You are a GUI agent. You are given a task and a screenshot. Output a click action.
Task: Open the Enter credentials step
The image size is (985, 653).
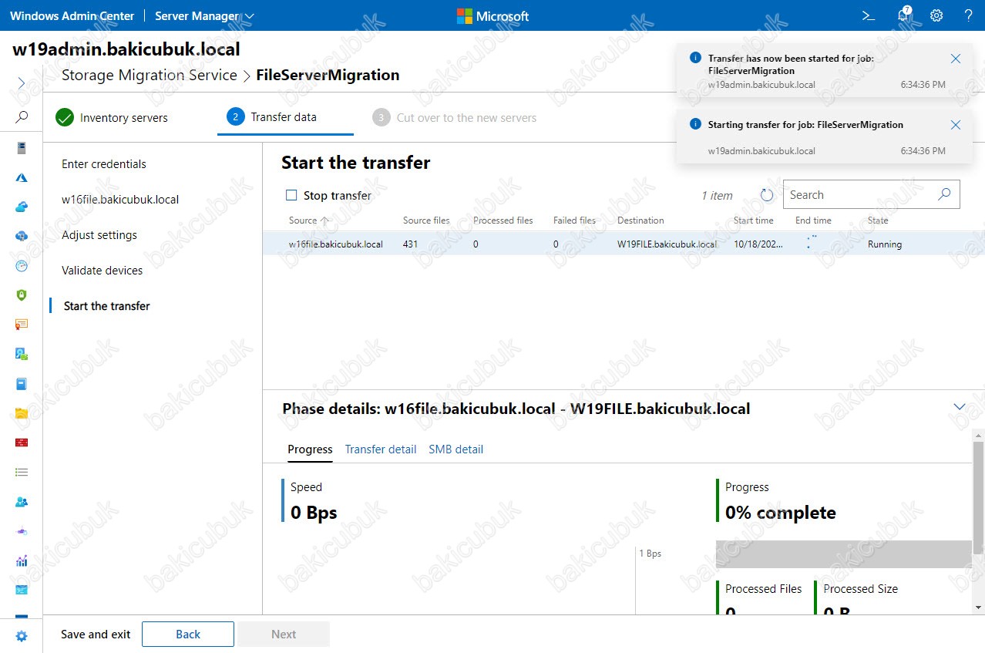click(x=104, y=164)
